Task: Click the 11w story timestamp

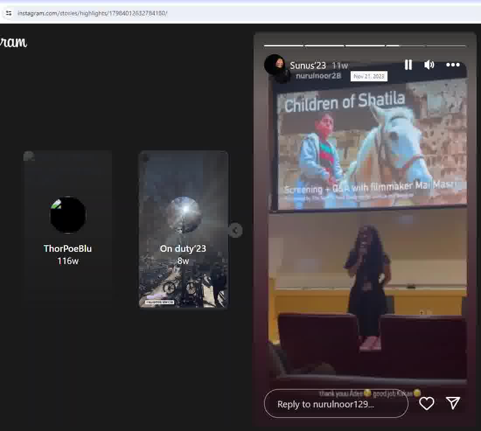Action: 340,66
